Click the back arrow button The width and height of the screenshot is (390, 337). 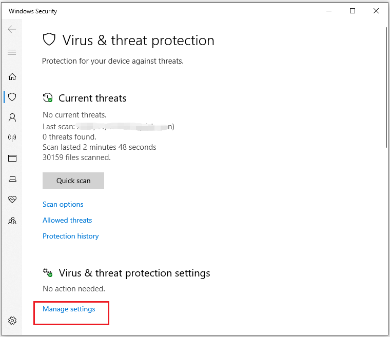pyautogui.click(x=12, y=30)
